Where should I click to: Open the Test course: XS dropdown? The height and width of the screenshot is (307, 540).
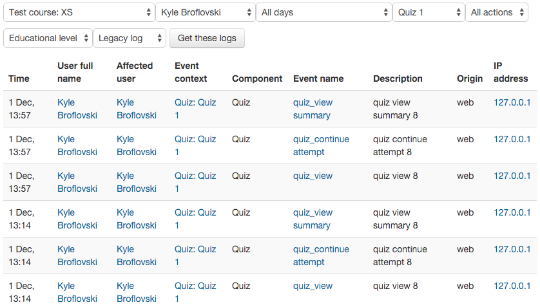coord(79,13)
